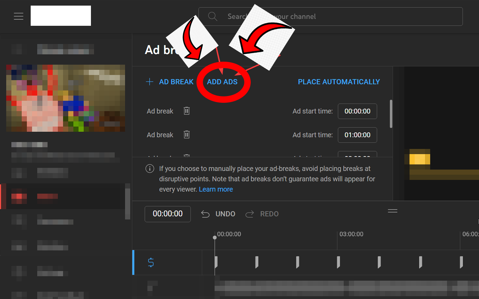The width and height of the screenshot is (479, 299).
Task: Open the navigation hamburger menu
Action: 18,16
